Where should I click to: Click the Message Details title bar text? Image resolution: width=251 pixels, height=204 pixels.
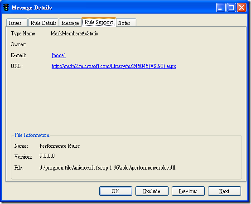coord(32,8)
